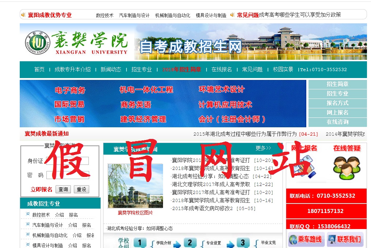Screen dimensions: 371x248
Task: Open 会计(注册会计师) major in banner
Action: click(x=232, y=119)
